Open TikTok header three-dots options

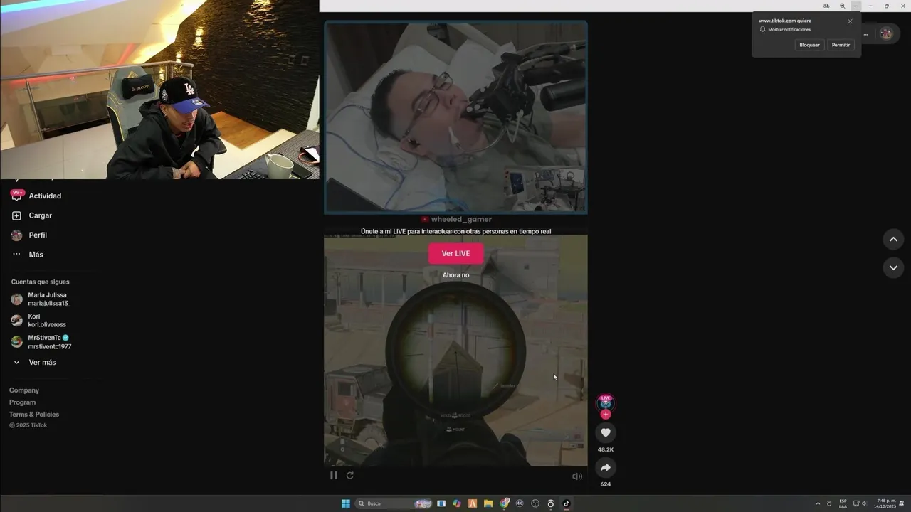[x=866, y=34]
